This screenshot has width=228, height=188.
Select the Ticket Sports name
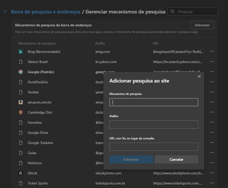pos(38,183)
